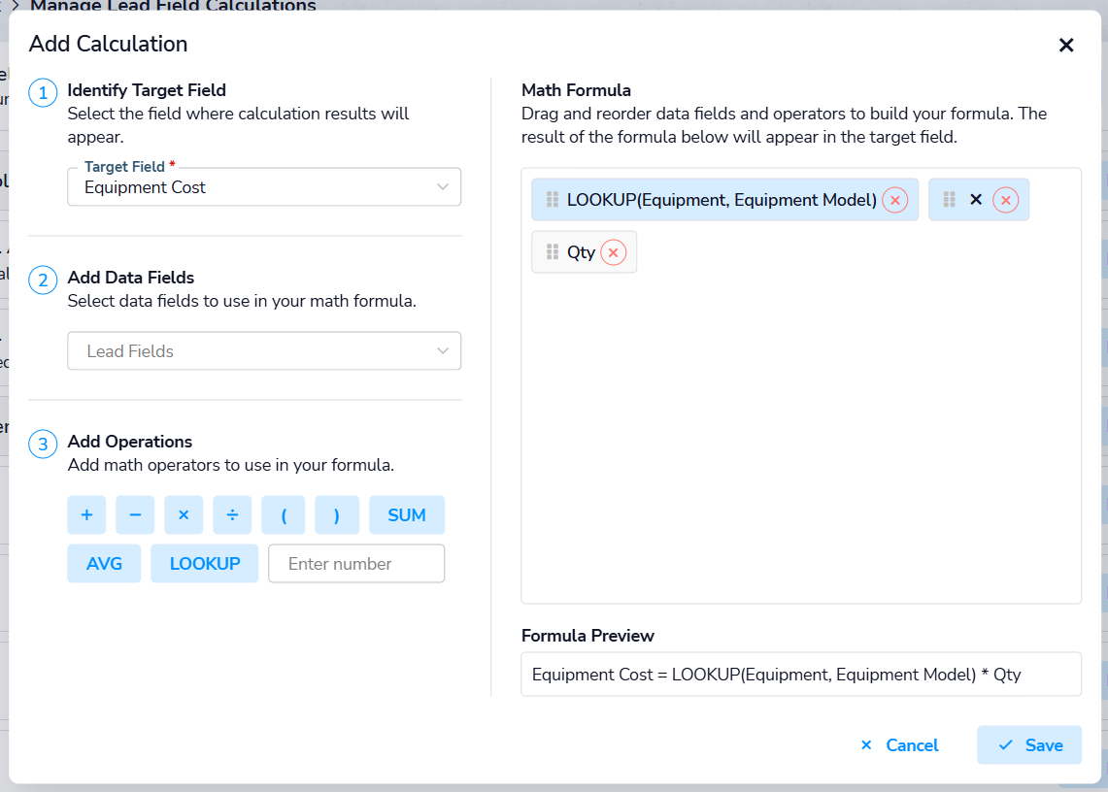Insert the SUM function

tap(407, 515)
